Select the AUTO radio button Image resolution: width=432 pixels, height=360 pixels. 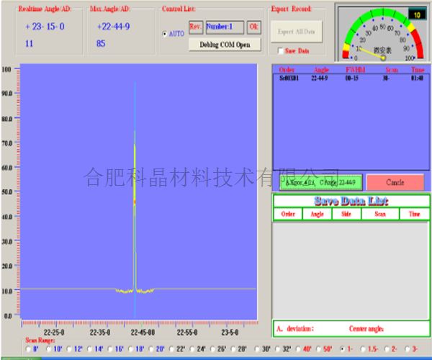tap(165, 34)
